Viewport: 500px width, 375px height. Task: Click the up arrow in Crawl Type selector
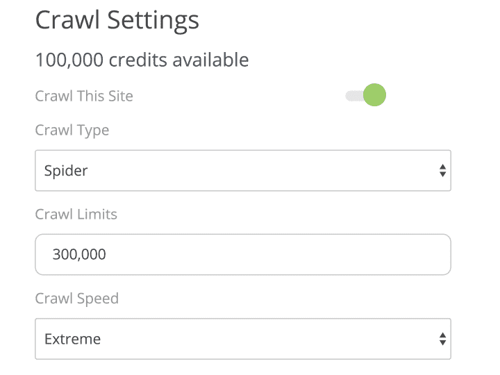[x=442, y=167]
